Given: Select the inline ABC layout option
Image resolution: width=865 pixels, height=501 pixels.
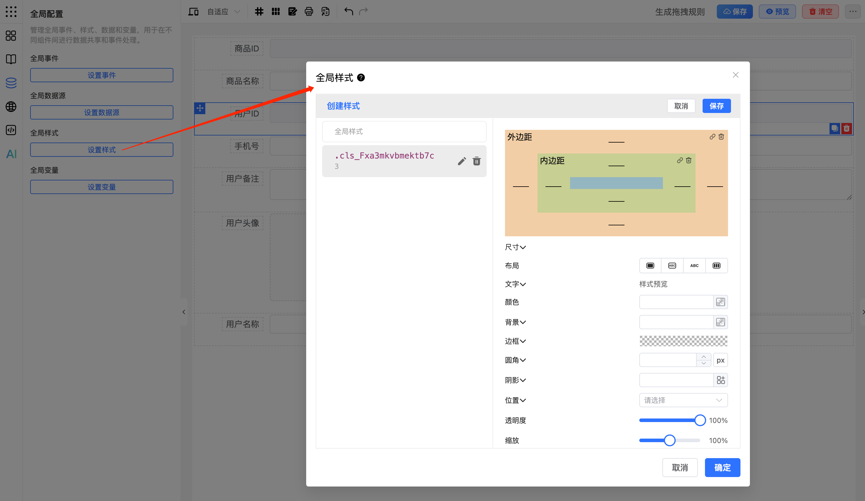Looking at the screenshot, I should click(694, 266).
